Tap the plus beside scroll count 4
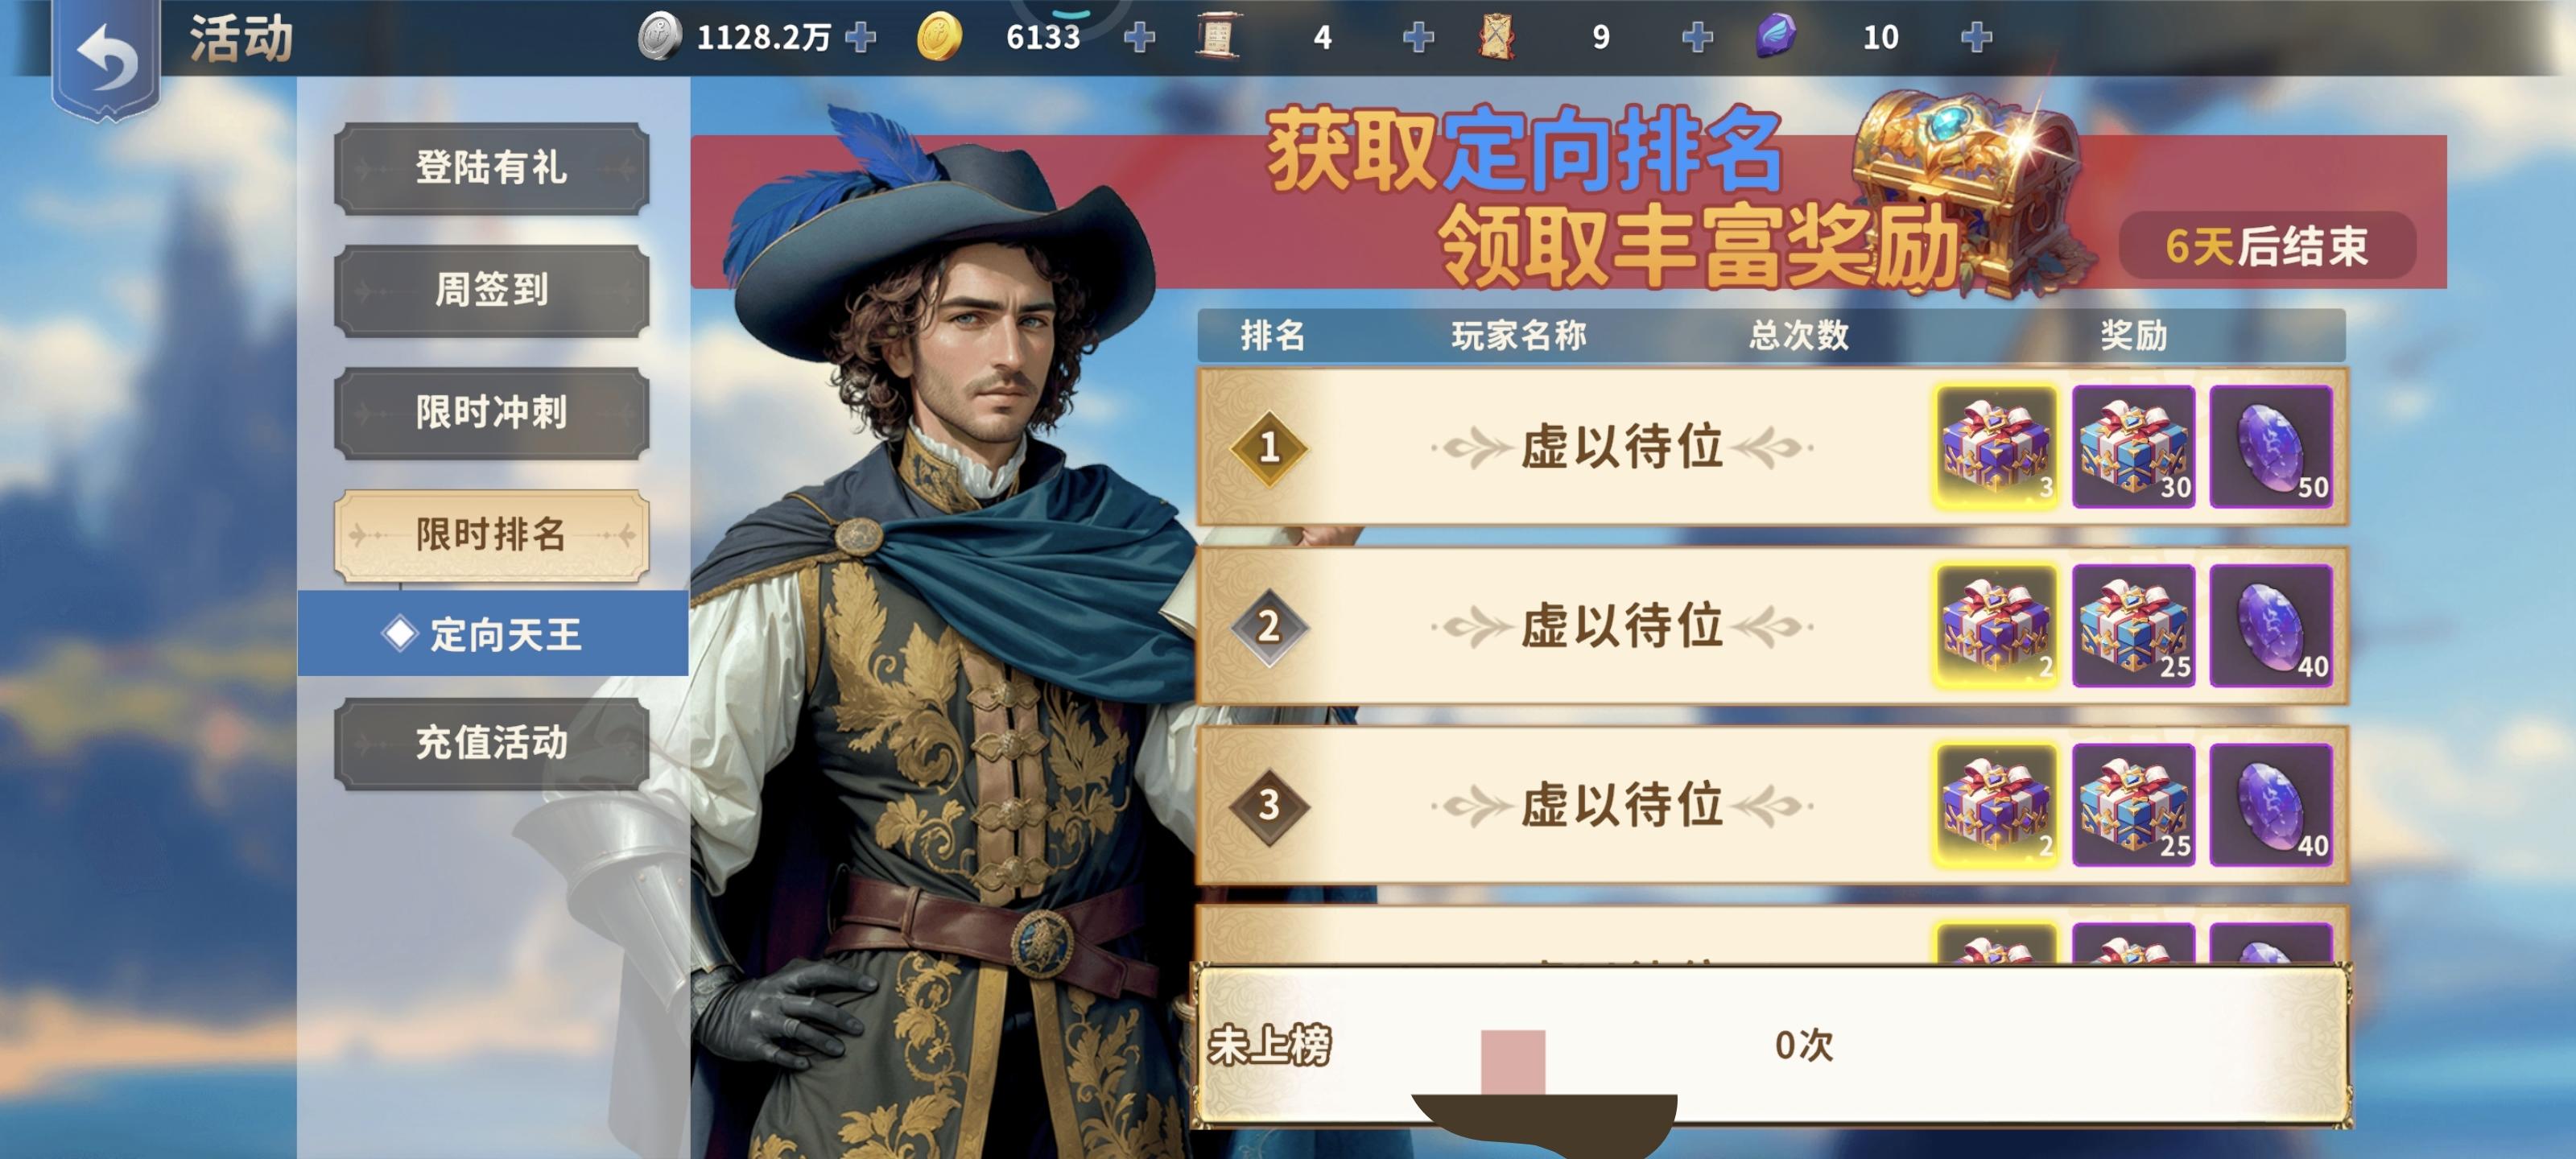This screenshot has height=1159, width=2576. [x=1418, y=38]
